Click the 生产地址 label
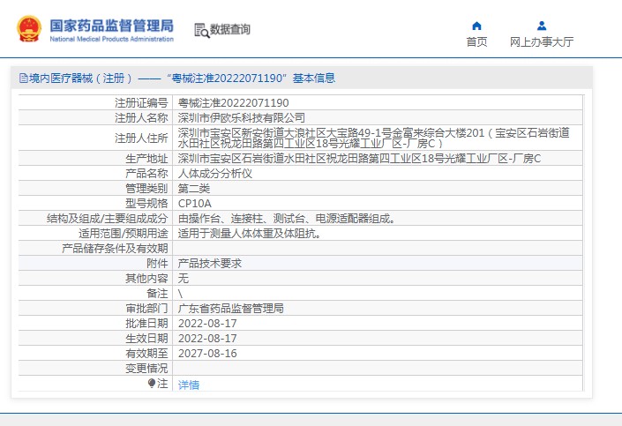The width and height of the screenshot is (622, 426). 146,159
